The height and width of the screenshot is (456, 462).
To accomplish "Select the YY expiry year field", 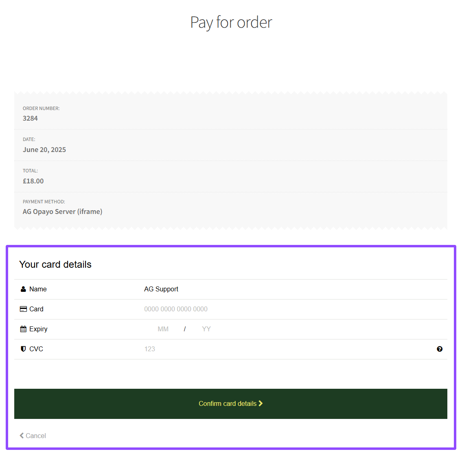I will [x=206, y=329].
